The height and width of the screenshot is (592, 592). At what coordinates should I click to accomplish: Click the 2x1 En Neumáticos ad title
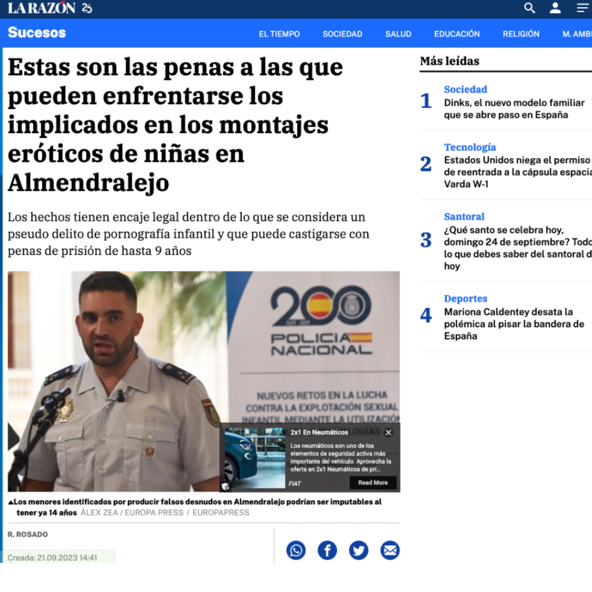point(319,432)
